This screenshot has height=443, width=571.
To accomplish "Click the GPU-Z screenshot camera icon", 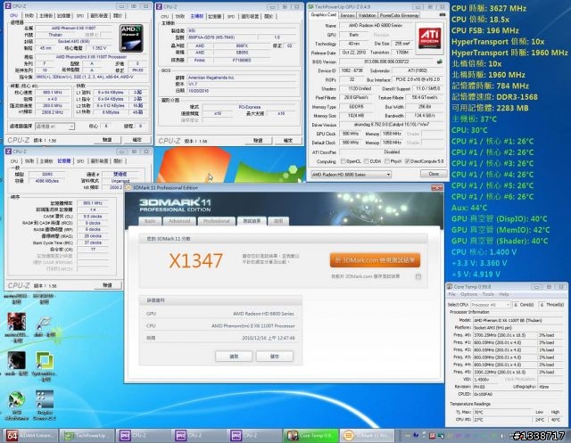I will click(443, 15).
